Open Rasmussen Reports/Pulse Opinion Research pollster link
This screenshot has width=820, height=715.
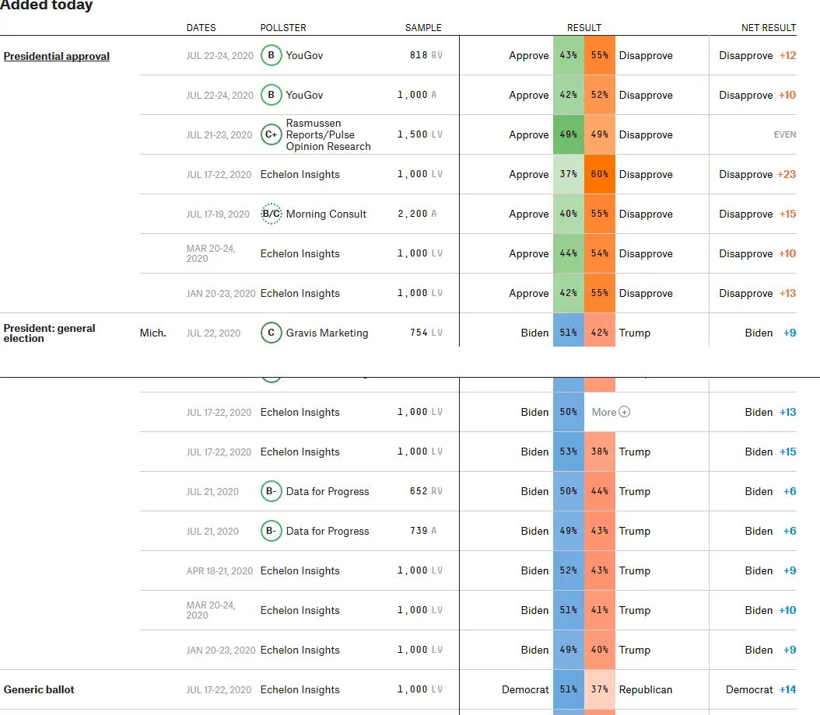328,135
